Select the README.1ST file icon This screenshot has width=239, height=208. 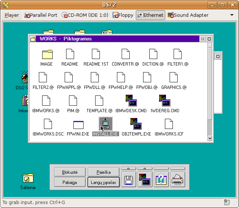coord(96,54)
